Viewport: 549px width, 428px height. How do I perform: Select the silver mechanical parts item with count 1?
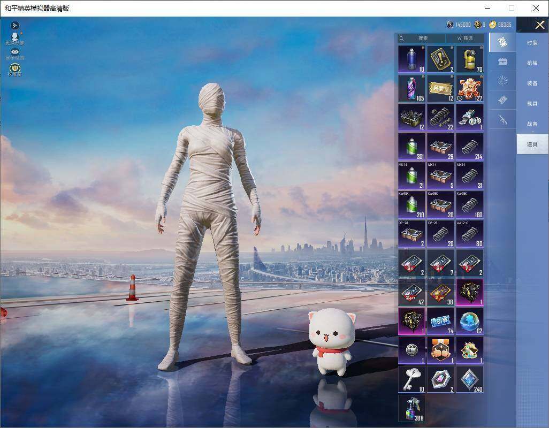tap(470, 118)
